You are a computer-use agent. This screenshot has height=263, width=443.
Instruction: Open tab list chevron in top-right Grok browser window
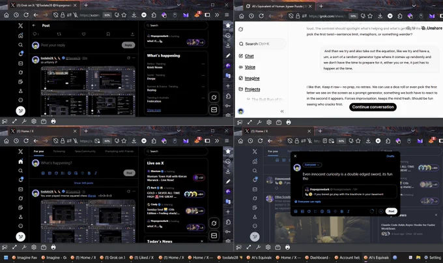click(414, 6)
